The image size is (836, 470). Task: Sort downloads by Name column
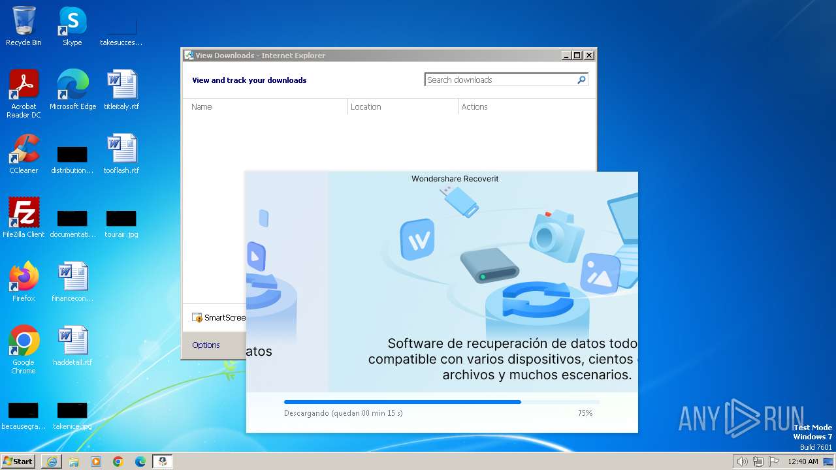coord(265,106)
